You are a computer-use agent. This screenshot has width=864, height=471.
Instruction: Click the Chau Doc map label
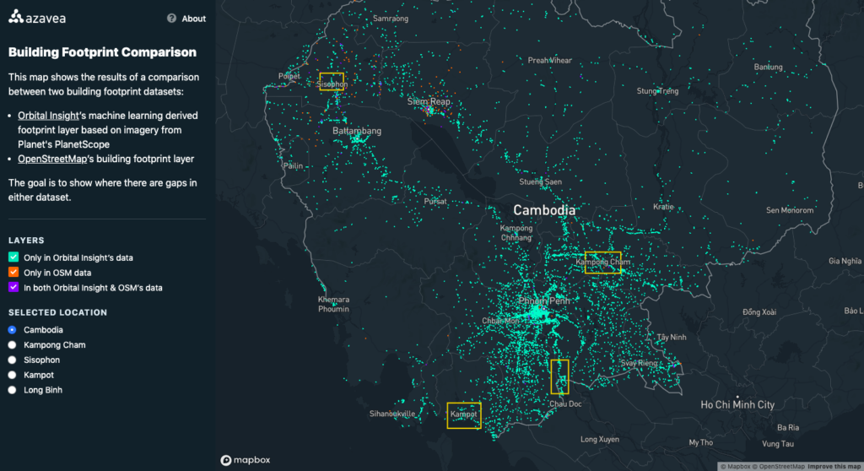[x=565, y=403]
